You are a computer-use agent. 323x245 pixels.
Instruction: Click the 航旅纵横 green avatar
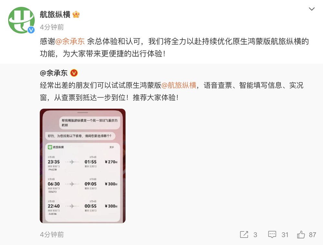pos(21,20)
